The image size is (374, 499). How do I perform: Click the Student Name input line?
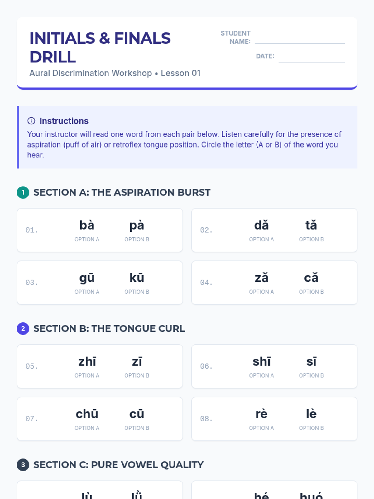coord(300,39)
